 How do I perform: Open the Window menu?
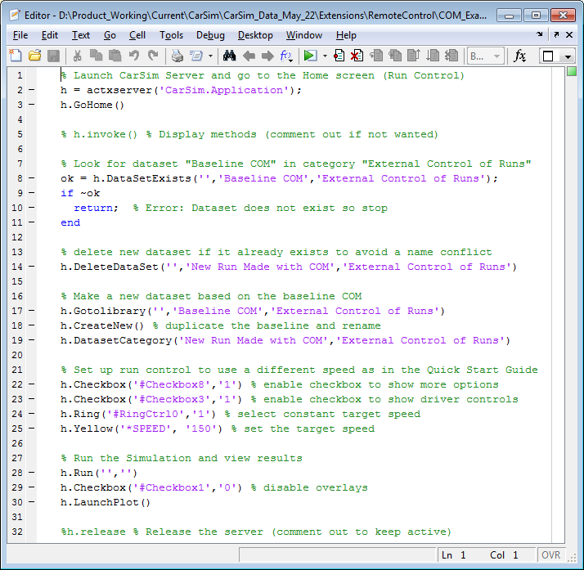304,35
